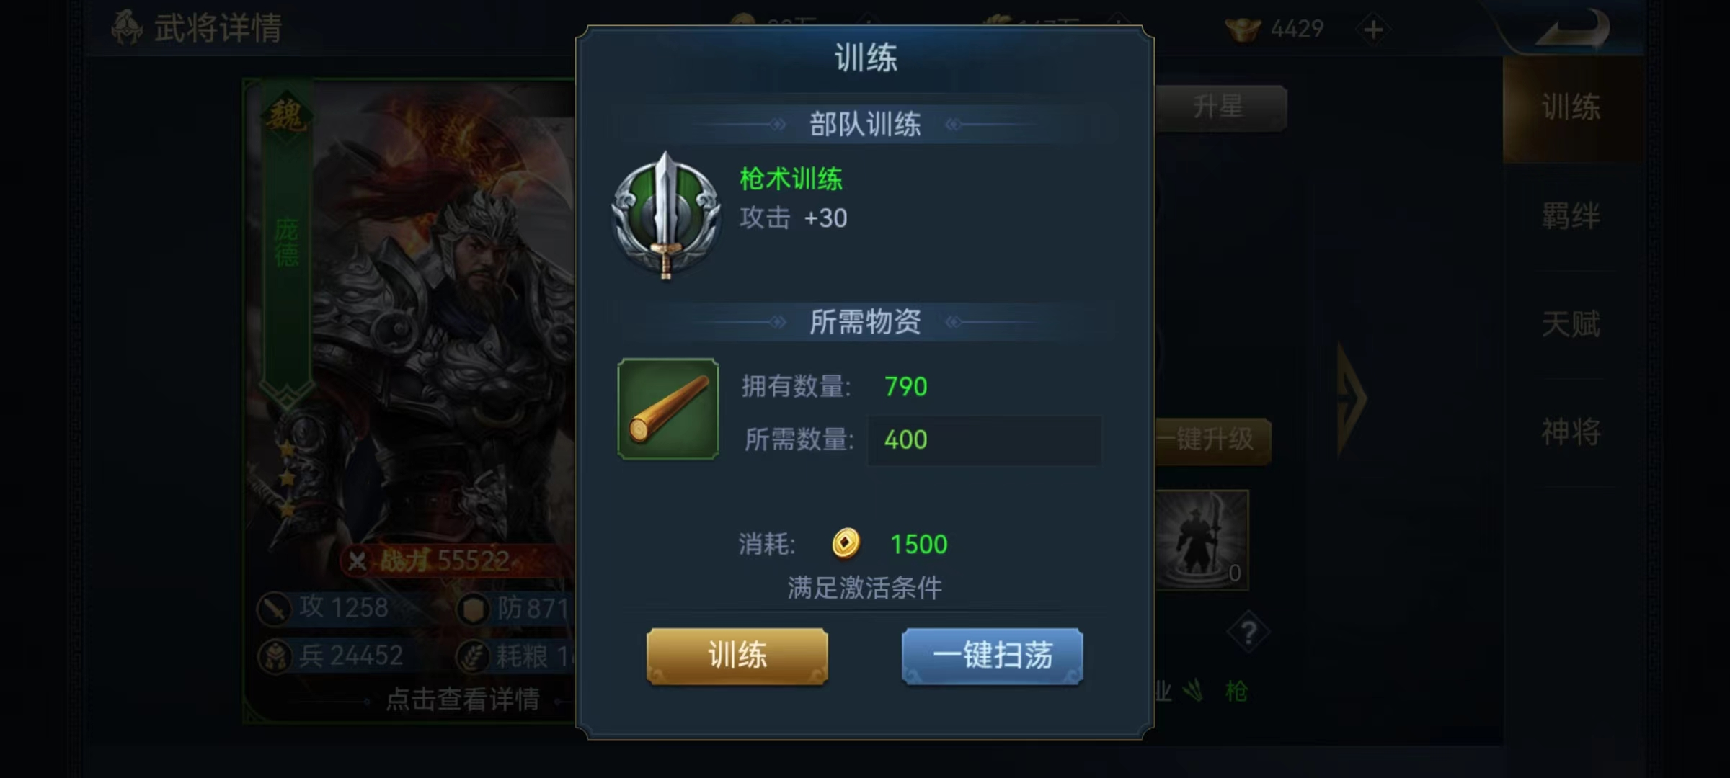Click the 枪术训练 sword shield icon
The width and height of the screenshot is (1730, 778).
(666, 215)
